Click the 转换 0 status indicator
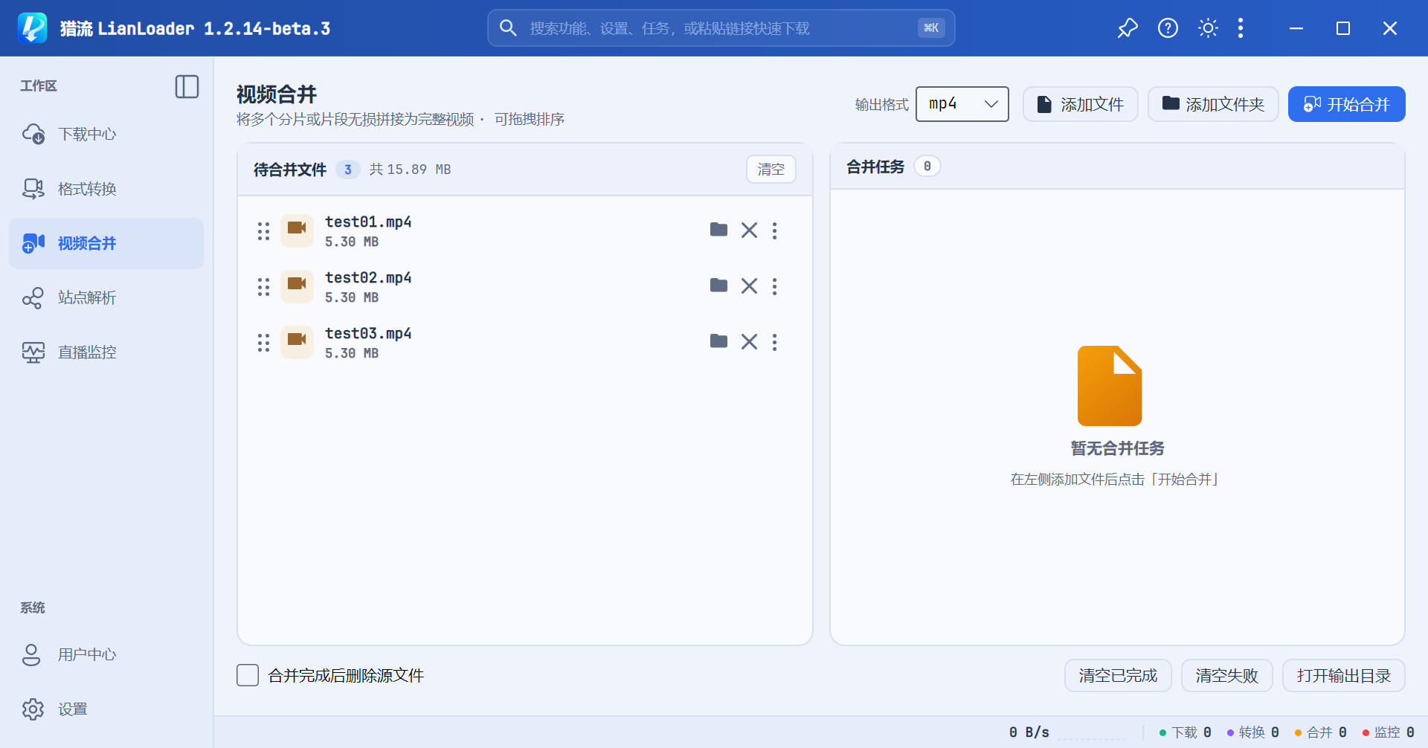The width and height of the screenshot is (1428, 748). 1252,732
